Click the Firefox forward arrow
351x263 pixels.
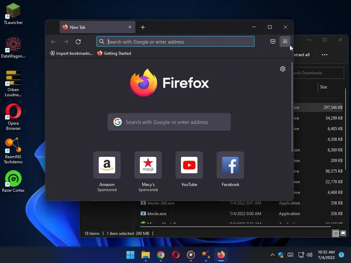pos(66,41)
